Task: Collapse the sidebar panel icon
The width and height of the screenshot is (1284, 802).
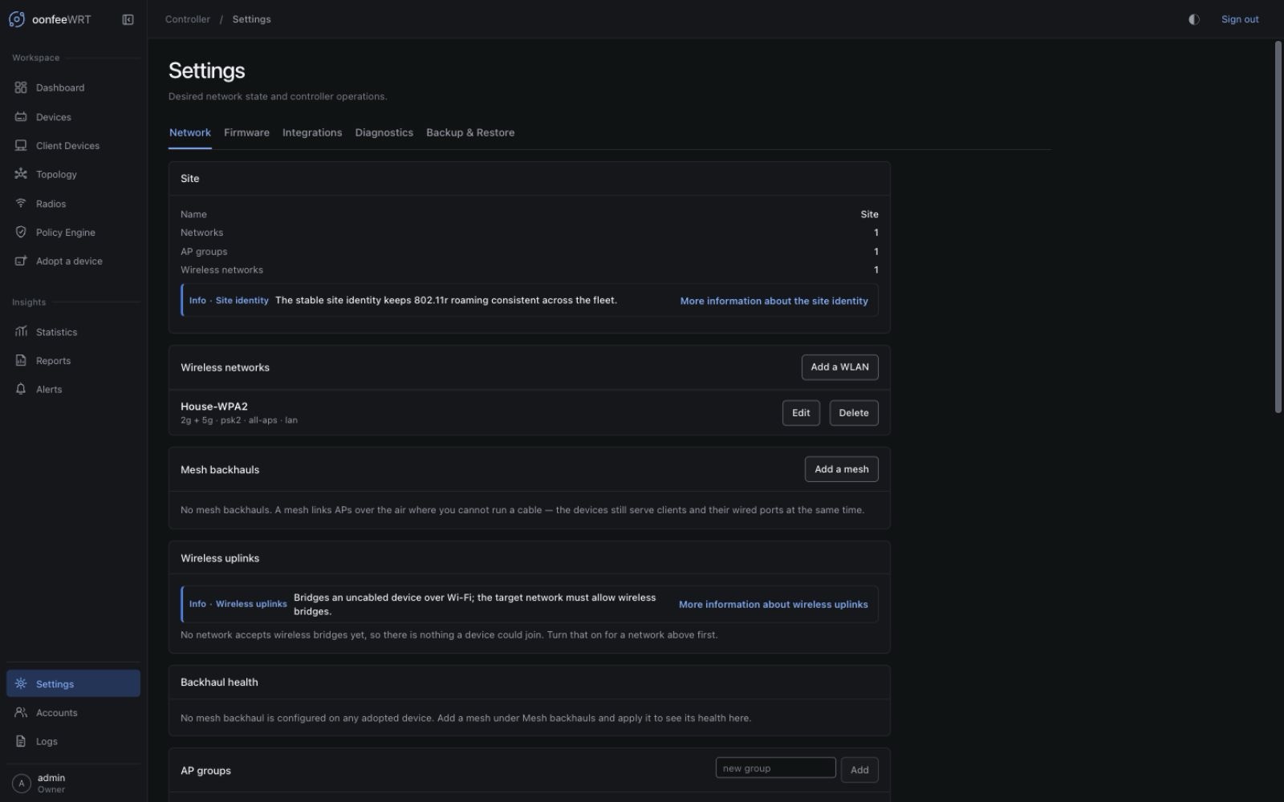Action: [128, 19]
